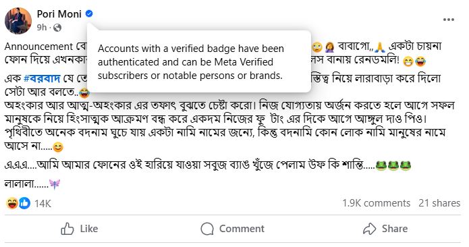View the 1.9K comments
Screen dimensions: 469x247
click(376, 203)
